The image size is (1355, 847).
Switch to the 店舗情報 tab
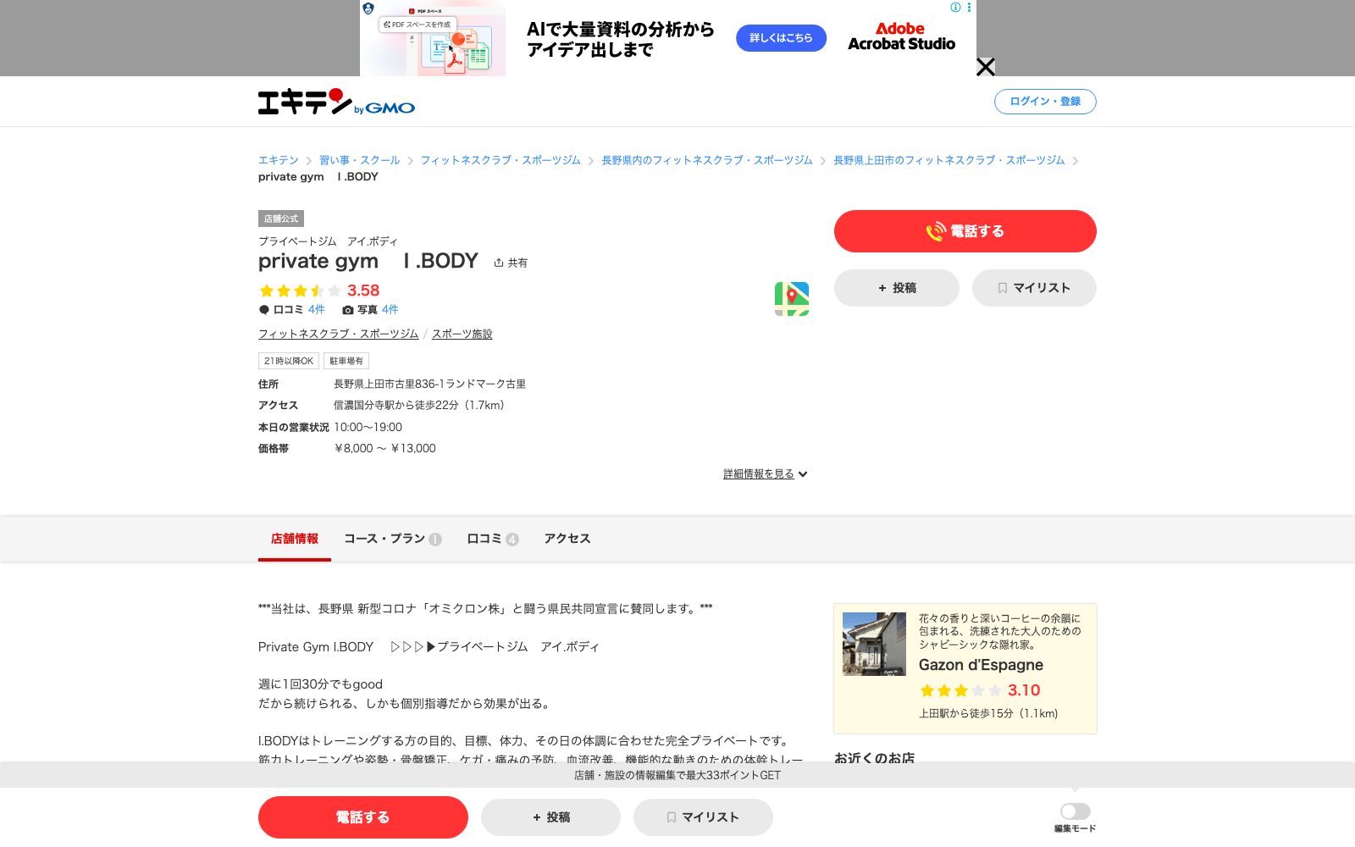pos(295,539)
